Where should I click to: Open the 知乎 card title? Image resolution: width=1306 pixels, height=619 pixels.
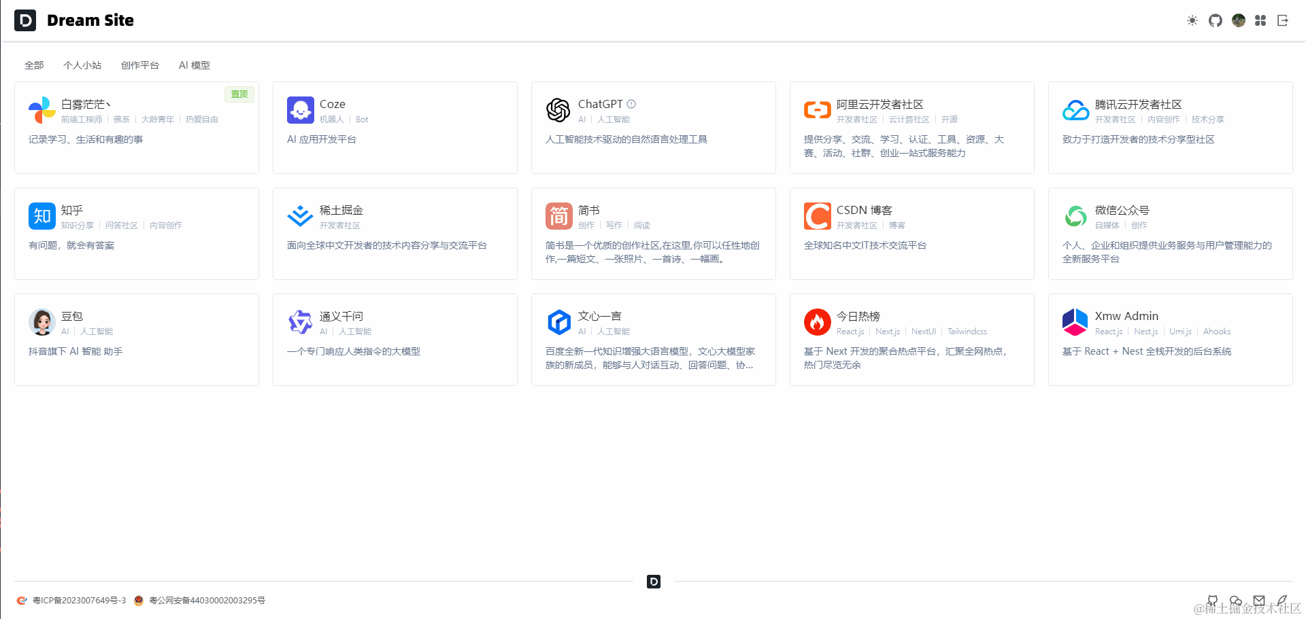point(72,210)
